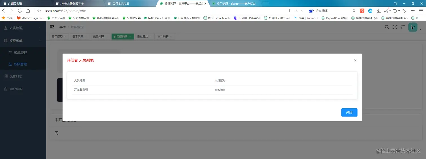Switch to the 商户管理 page tag
The width and height of the screenshot is (426, 159).
[165, 37]
